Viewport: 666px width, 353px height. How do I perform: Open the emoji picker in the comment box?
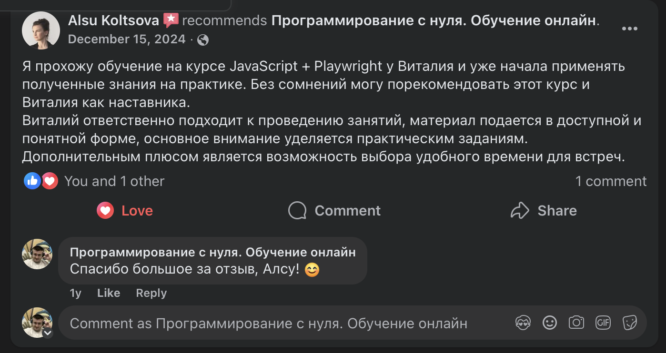tap(549, 322)
